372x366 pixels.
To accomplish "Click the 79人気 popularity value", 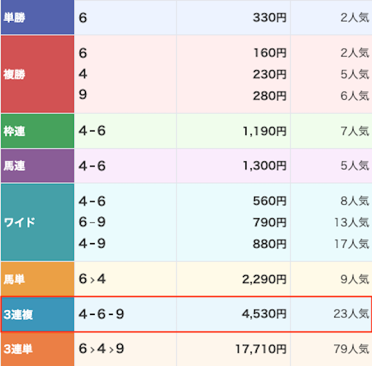I will 351,349.
